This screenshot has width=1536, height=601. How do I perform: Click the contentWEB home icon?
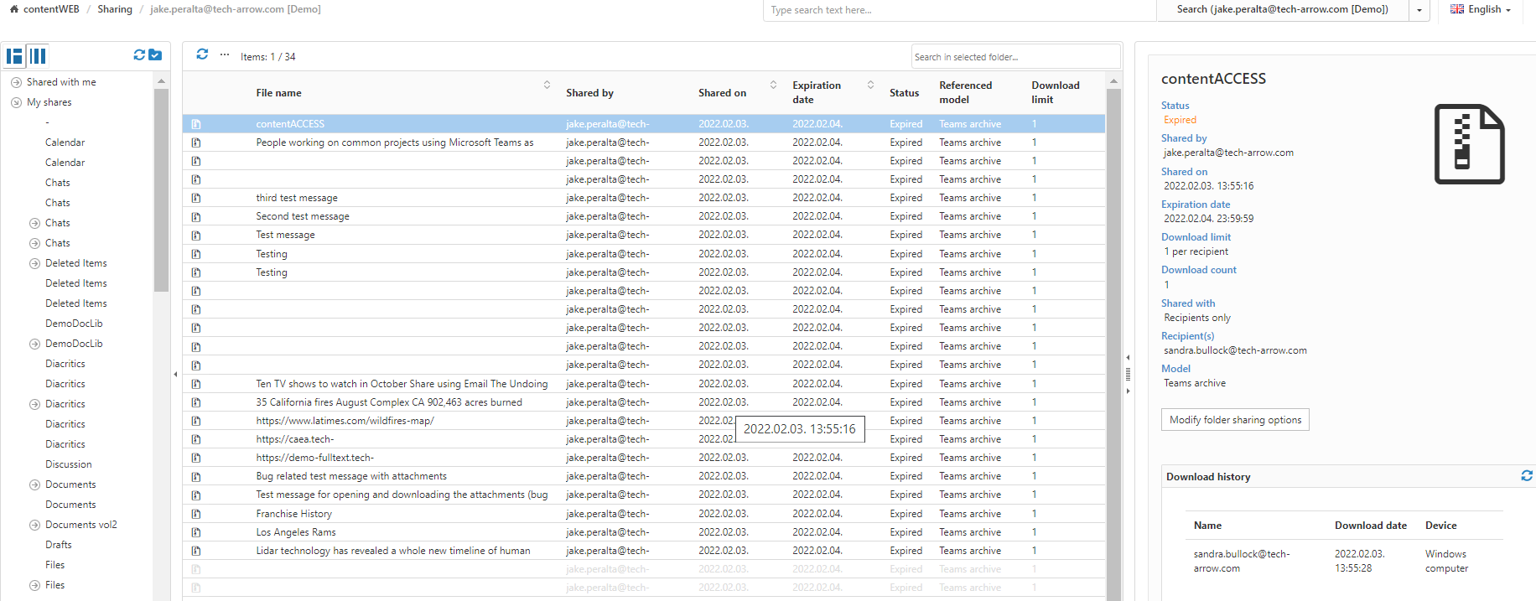tap(13, 9)
